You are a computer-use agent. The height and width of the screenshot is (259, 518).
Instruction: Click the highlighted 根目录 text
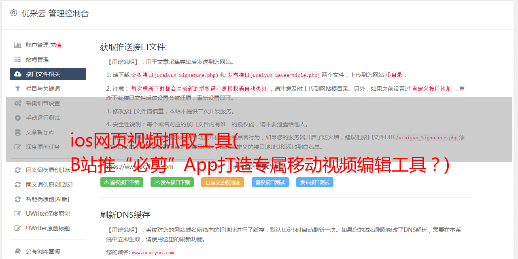click(x=394, y=75)
